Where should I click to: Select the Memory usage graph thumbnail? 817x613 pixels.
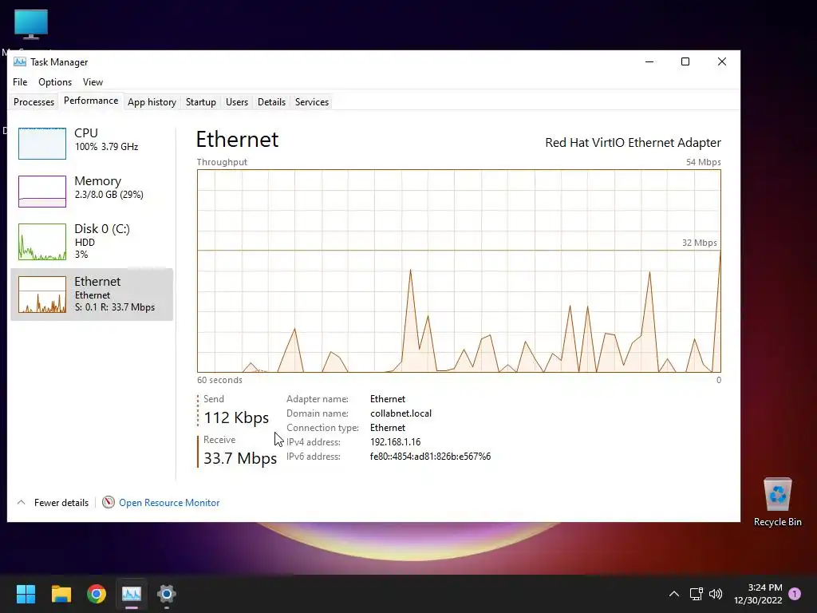point(42,192)
